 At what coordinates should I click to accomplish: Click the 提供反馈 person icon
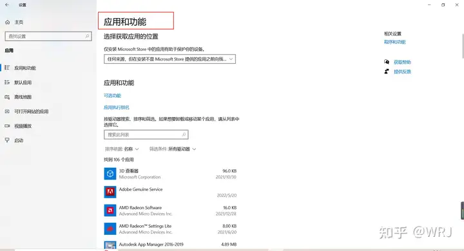tap(387, 71)
